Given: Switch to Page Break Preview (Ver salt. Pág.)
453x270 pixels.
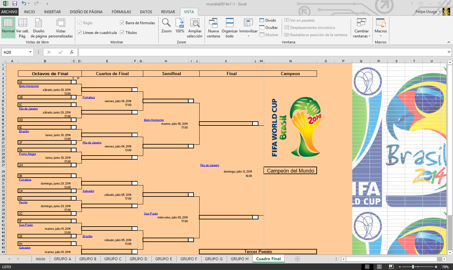Looking at the screenshot, I should click(x=22, y=27).
